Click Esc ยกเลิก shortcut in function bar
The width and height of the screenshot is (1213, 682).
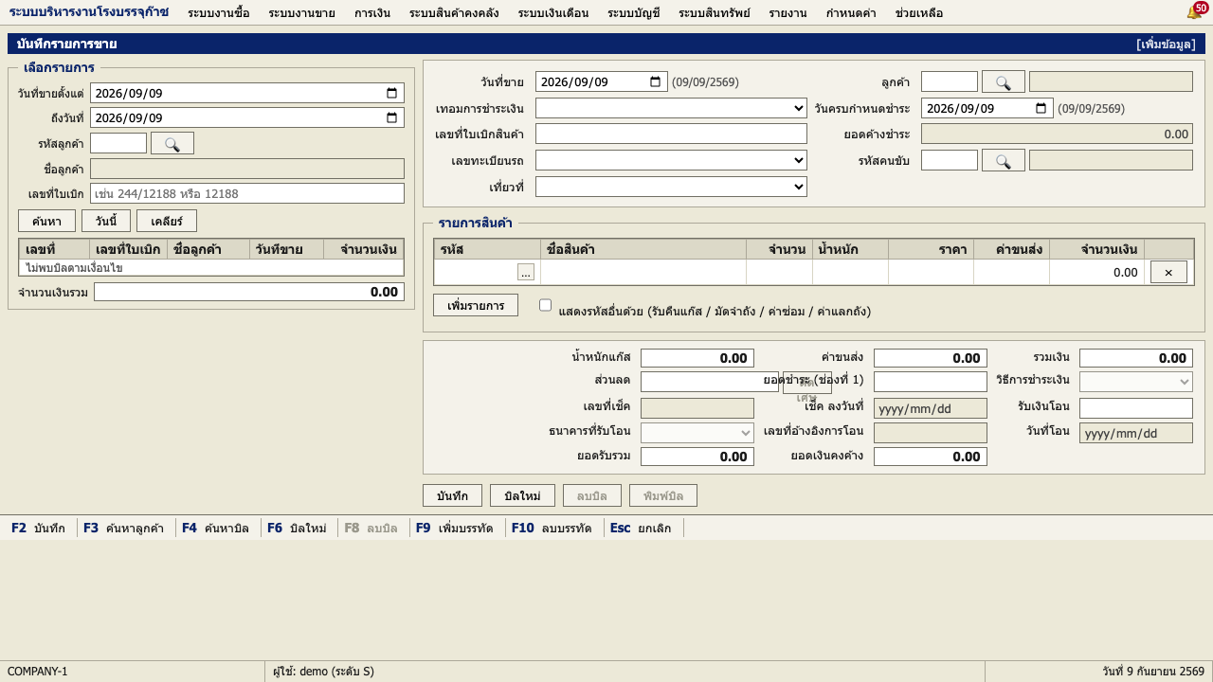(x=641, y=528)
